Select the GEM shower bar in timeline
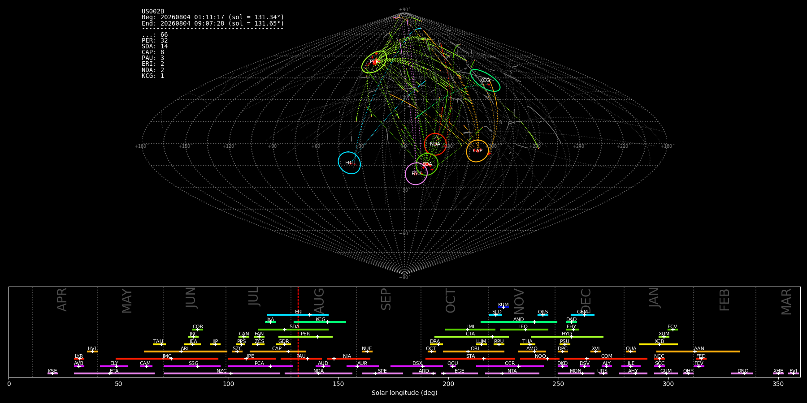Screen dimensions: 807x403 click(582, 315)
